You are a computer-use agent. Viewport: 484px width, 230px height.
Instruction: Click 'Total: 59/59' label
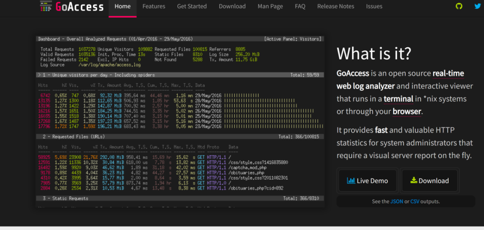(x=305, y=75)
